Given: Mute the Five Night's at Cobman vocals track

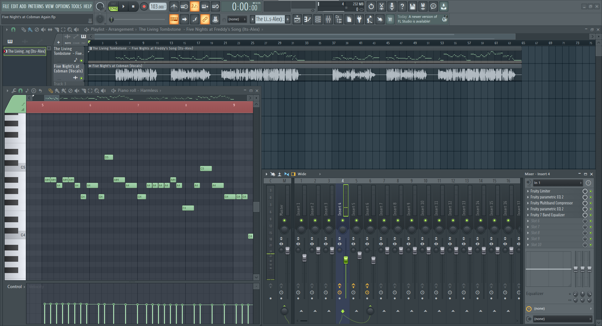Looking at the screenshot, I should 82,78.
